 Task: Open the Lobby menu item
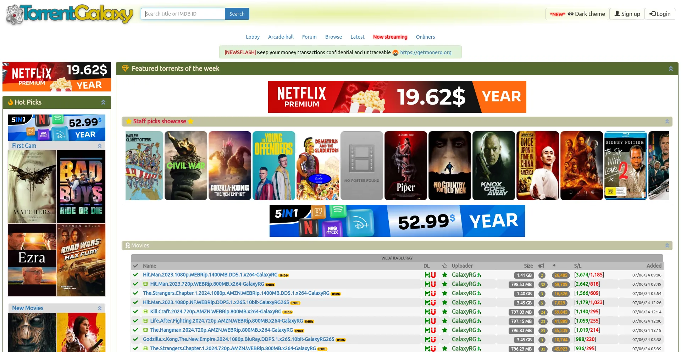[x=253, y=37]
